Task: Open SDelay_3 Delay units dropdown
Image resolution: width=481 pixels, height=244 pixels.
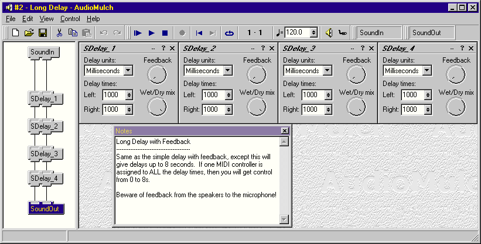Action: coord(328,71)
